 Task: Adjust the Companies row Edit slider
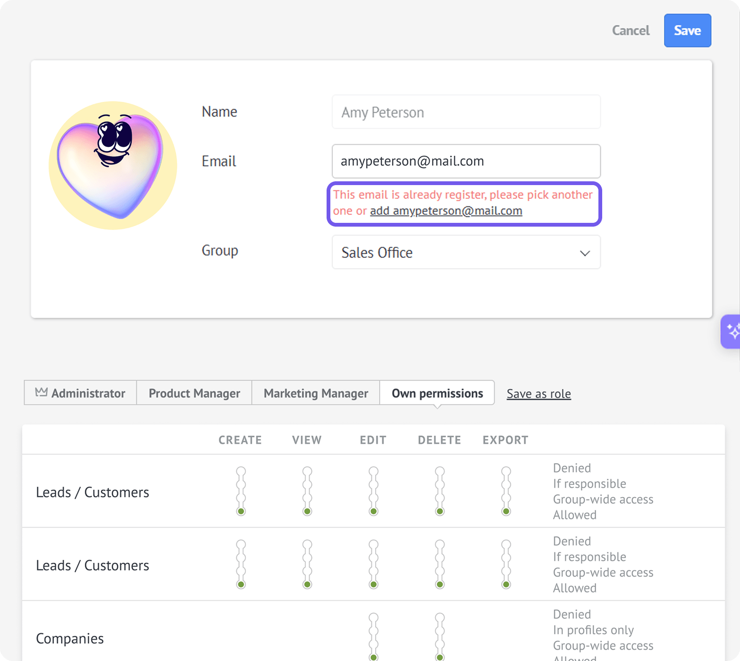pyautogui.click(x=374, y=637)
